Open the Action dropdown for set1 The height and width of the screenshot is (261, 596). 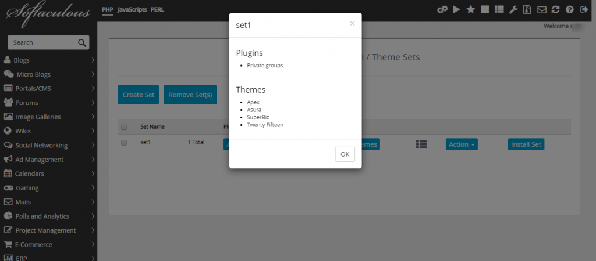pyautogui.click(x=462, y=144)
